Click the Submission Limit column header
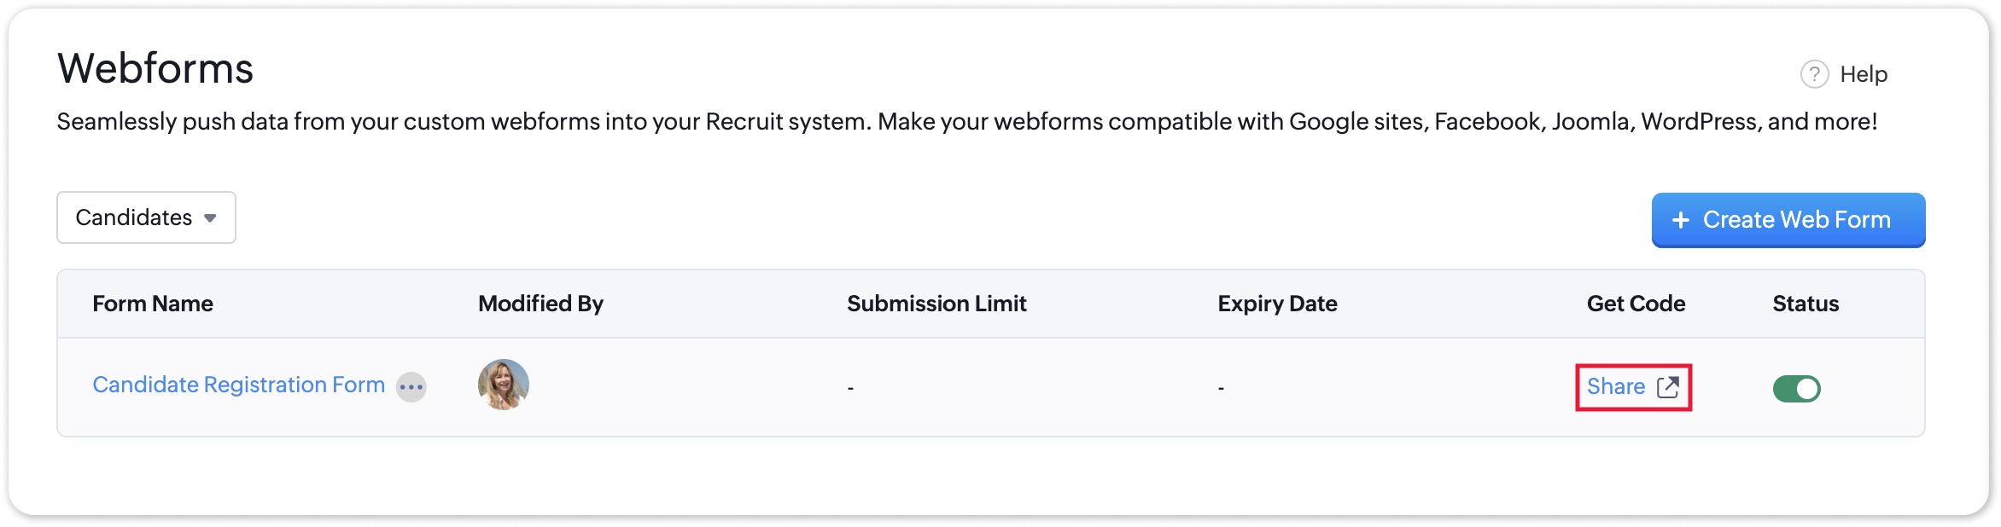The height and width of the screenshot is (527, 2001). coord(936,304)
